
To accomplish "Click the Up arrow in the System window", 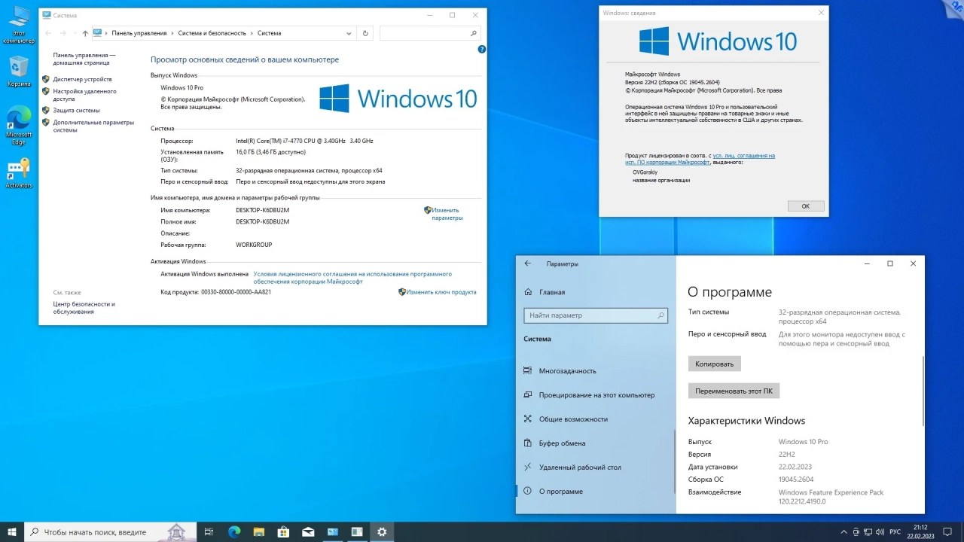I will tap(85, 33).
